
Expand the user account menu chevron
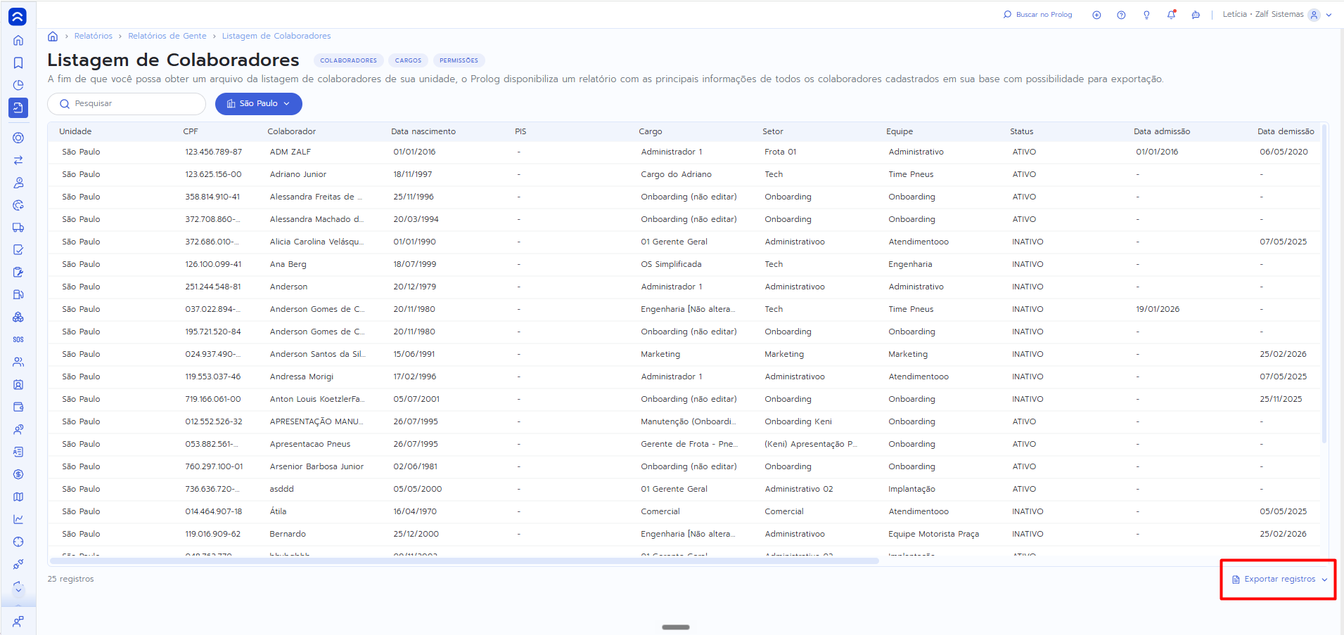(1329, 15)
